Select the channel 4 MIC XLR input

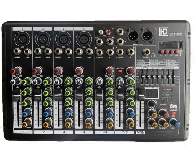click(x=84, y=39)
